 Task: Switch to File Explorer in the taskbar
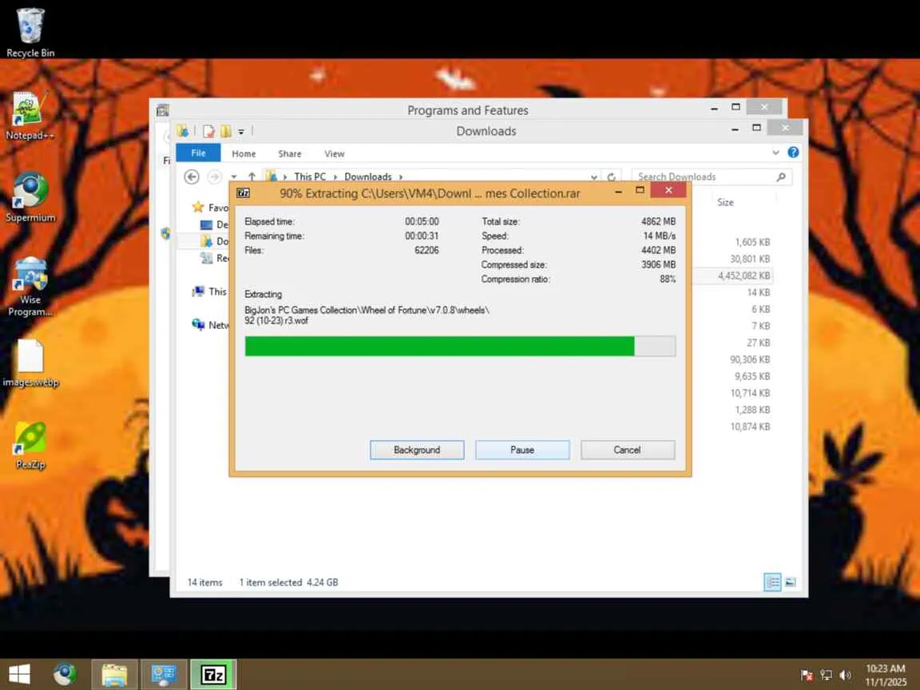[114, 675]
